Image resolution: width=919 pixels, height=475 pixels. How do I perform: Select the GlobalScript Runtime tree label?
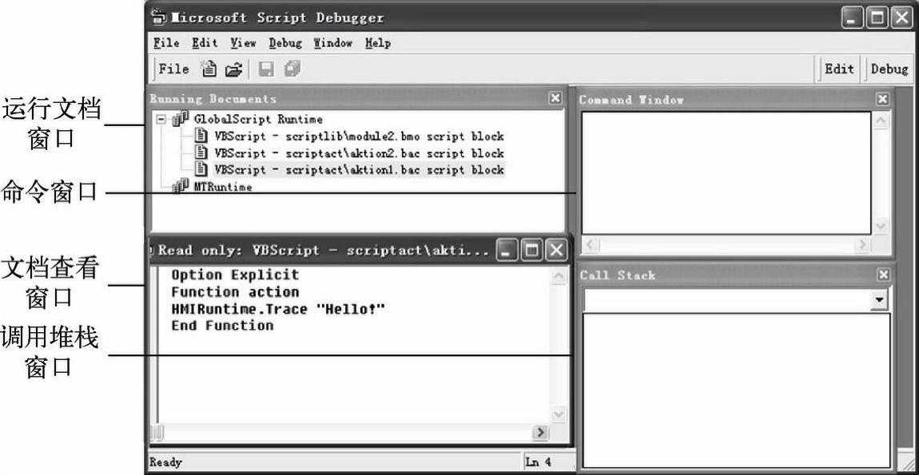pyautogui.click(x=258, y=120)
